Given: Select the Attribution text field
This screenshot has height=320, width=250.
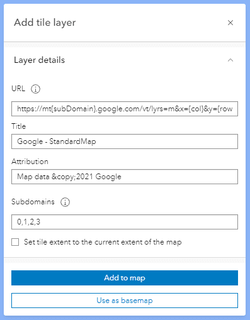Looking at the screenshot, I should pyautogui.click(x=125, y=177).
